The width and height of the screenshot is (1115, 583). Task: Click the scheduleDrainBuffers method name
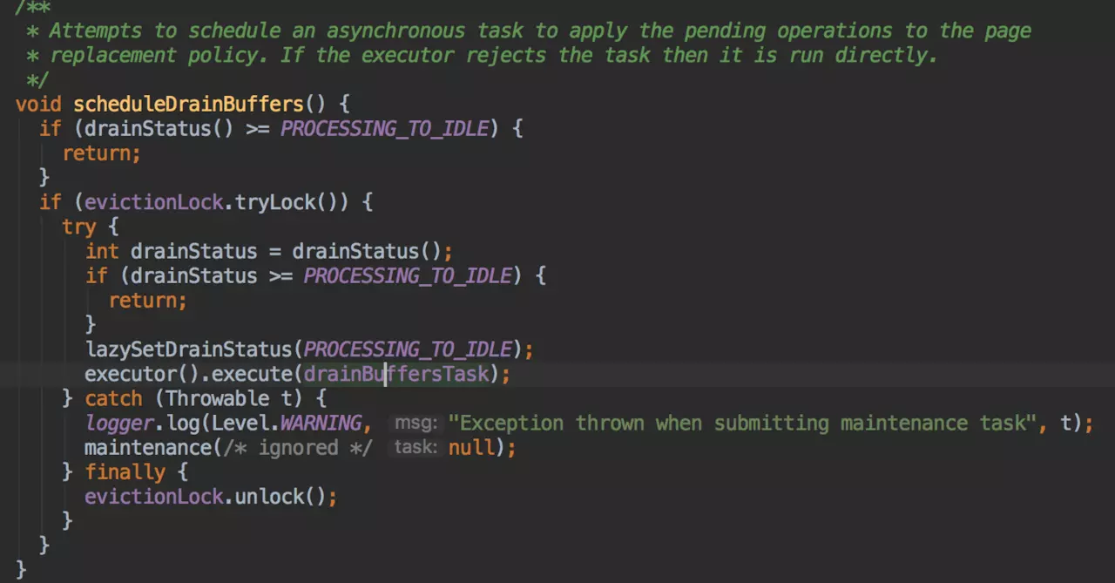coord(188,105)
